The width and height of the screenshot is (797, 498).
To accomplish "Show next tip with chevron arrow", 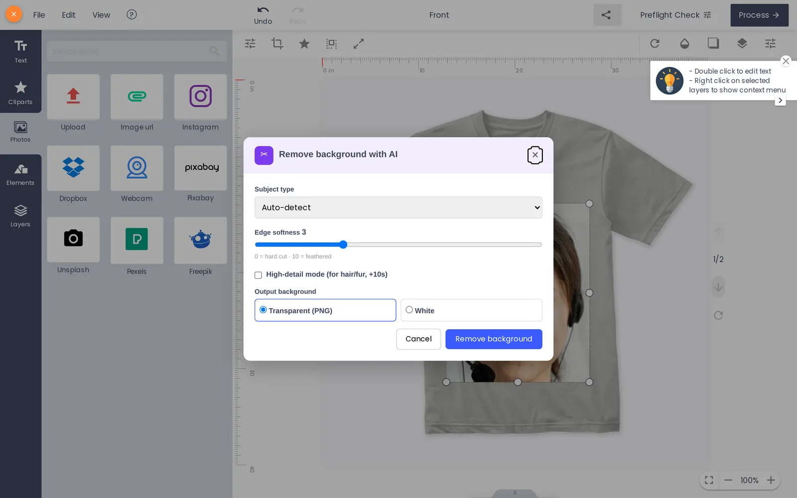I will coord(780,101).
